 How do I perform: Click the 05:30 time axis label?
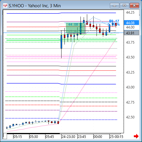coord(34,137)
